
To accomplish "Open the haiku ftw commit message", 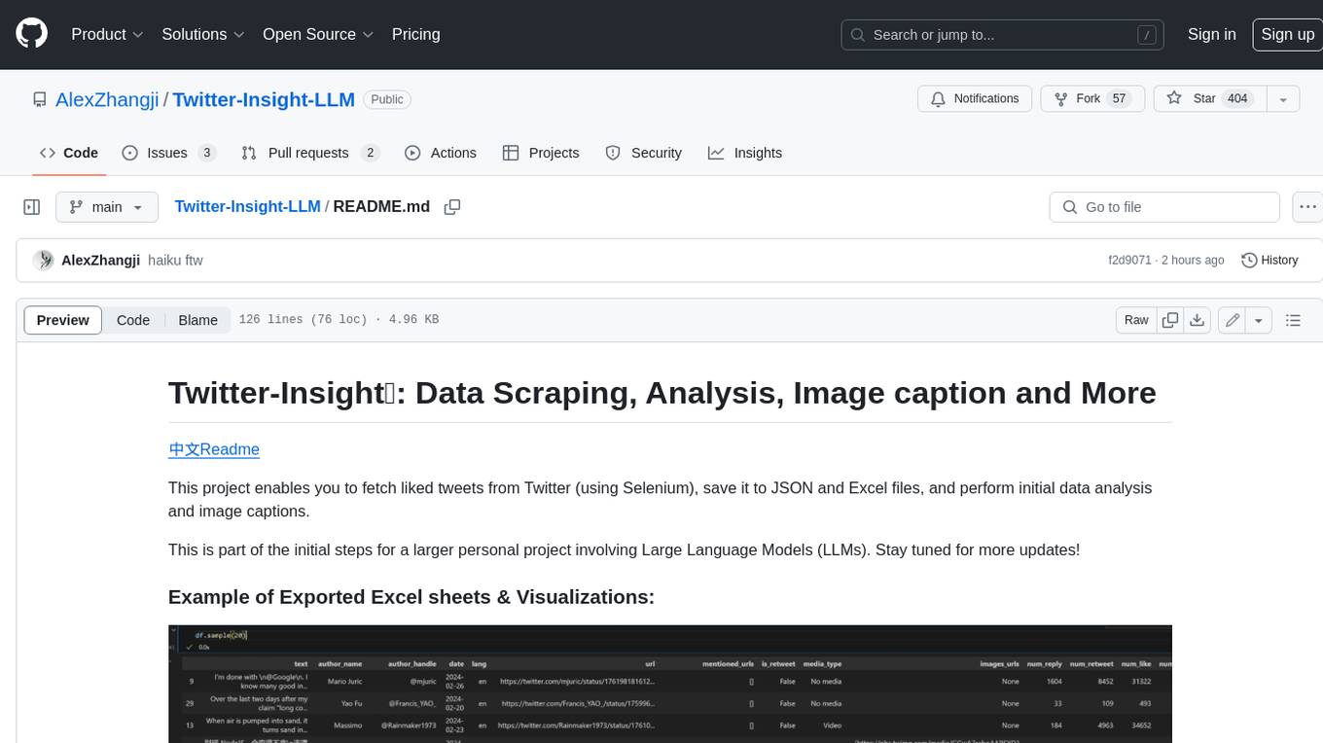I will [x=175, y=261].
